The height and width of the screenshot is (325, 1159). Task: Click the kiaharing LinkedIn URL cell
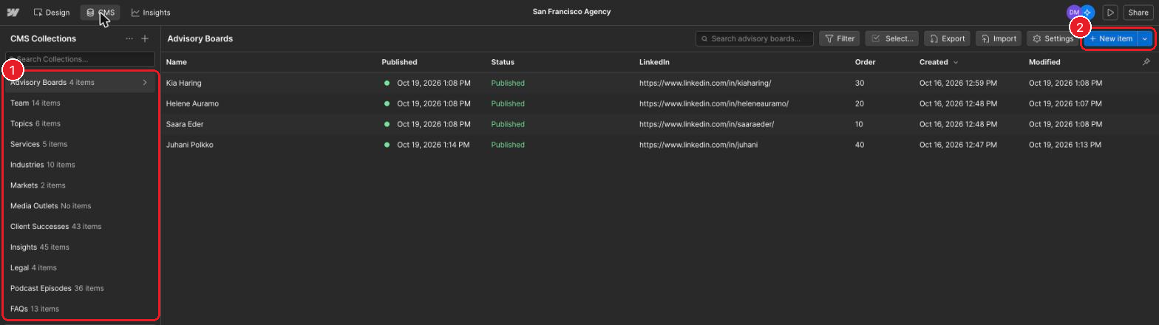click(705, 83)
